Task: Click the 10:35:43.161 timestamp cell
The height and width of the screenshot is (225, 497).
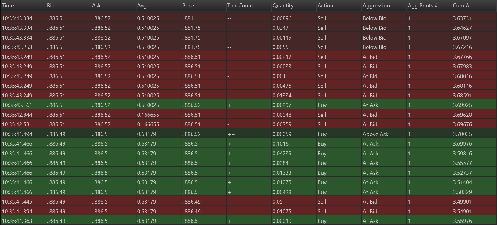Action: (x=17, y=105)
